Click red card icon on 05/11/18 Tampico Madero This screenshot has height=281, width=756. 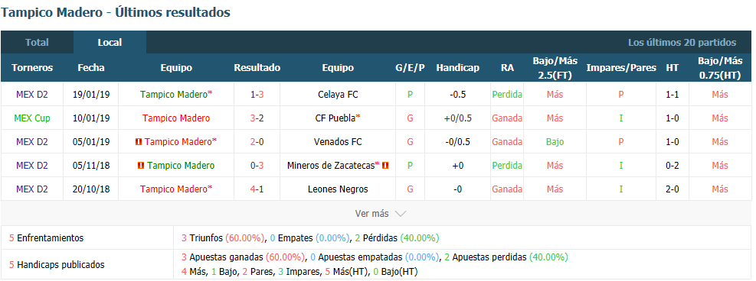tap(141, 166)
